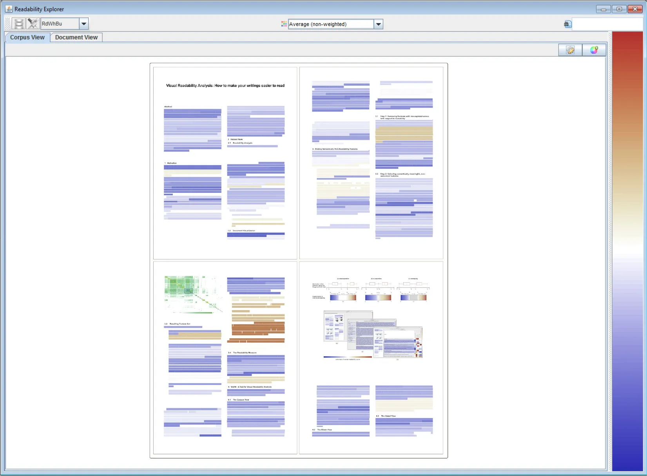Open the RdWhBu color scheme dropdown arrow
The image size is (647, 476).
click(x=84, y=24)
